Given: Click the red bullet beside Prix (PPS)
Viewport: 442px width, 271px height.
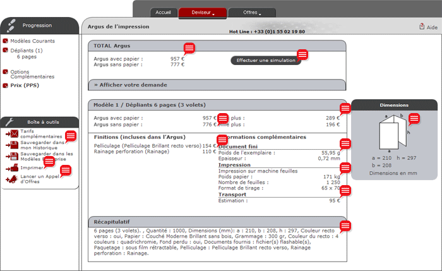Looking at the screenshot, I should [x=5, y=85].
